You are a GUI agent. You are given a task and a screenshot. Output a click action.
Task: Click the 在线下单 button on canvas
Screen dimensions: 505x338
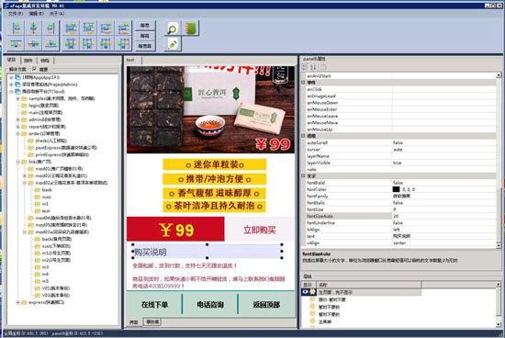coord(154,305)
